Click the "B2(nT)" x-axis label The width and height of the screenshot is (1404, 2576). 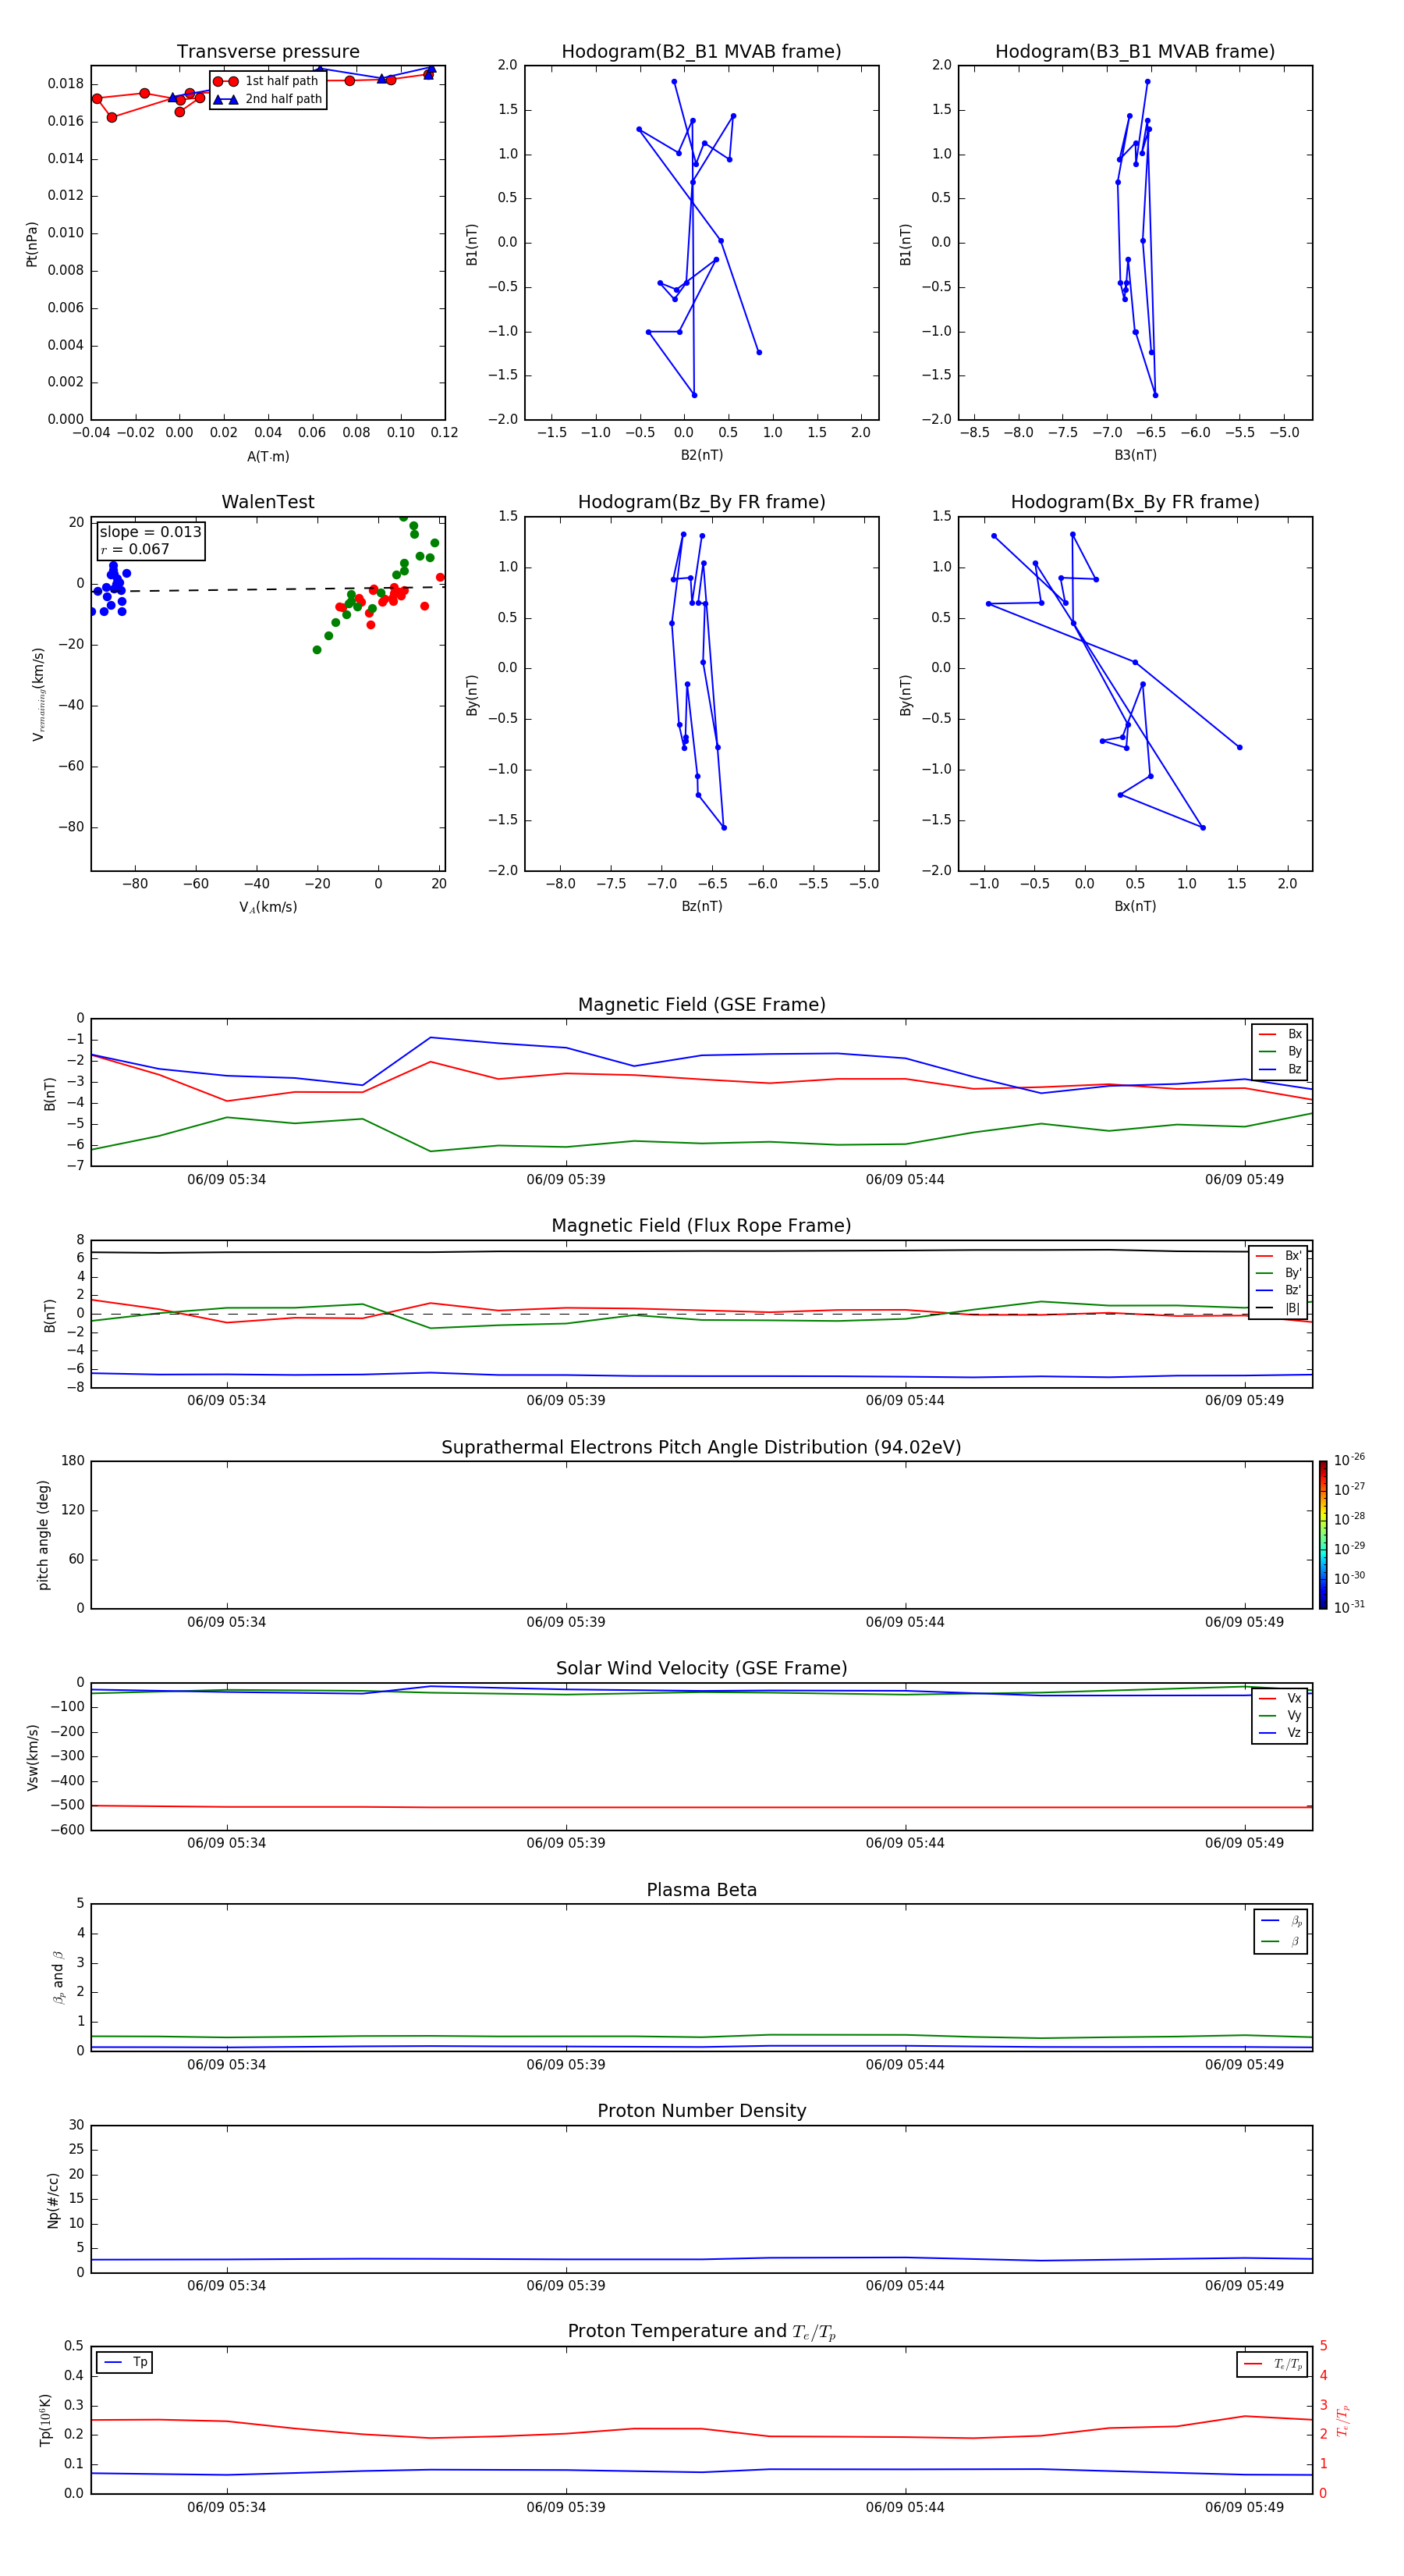click(x=701, y=455)
